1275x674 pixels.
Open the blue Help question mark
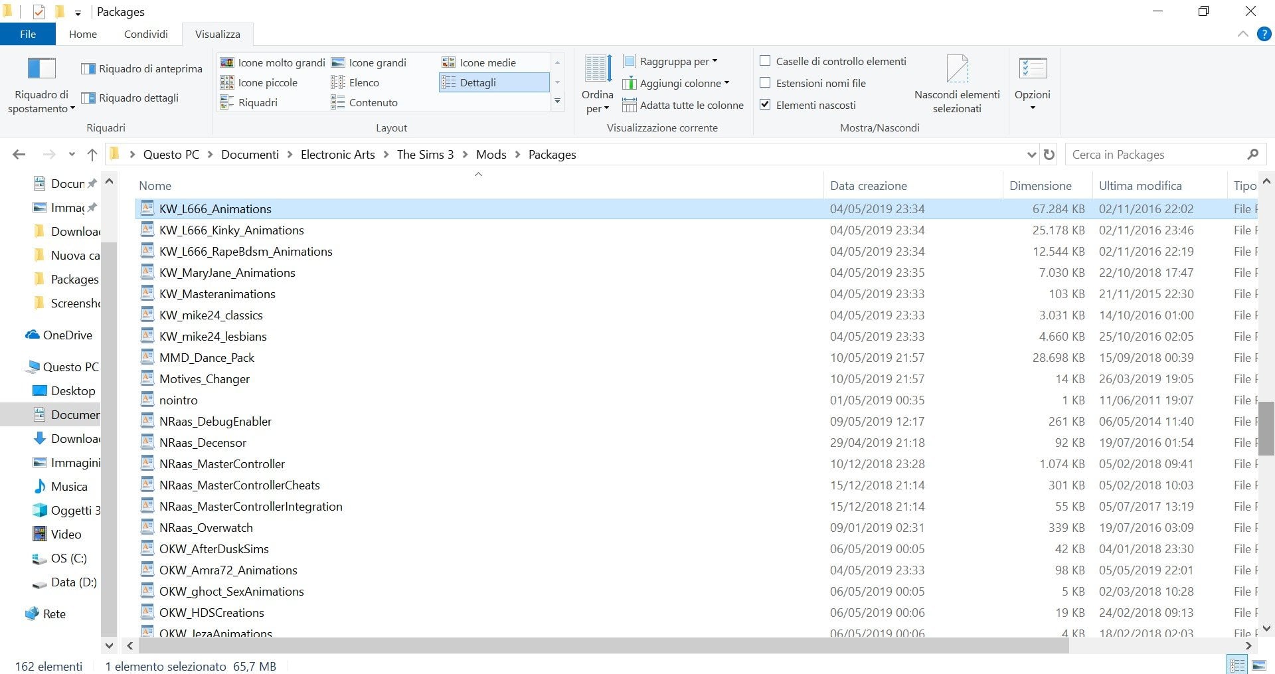(x=1264, y=34)
